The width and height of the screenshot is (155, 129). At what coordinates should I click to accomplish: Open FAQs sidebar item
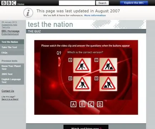click(x=12, y=53)
